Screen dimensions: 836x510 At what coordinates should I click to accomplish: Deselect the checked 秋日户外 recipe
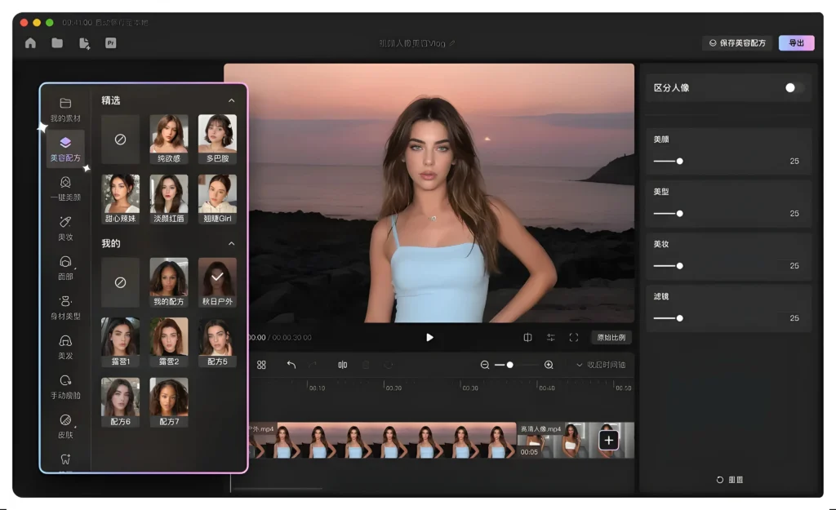click(216, 282)
